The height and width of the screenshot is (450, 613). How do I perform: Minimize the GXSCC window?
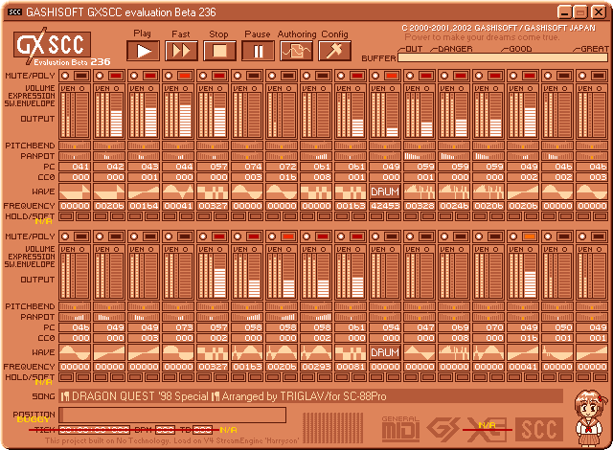[564, 12]
